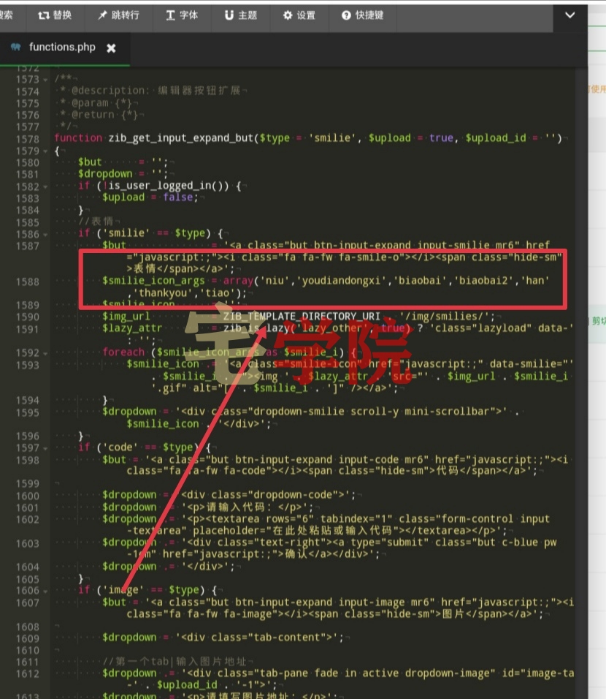Collapse foreach fold at line 1592
The image size is (606, 699).
coord(45,353)
